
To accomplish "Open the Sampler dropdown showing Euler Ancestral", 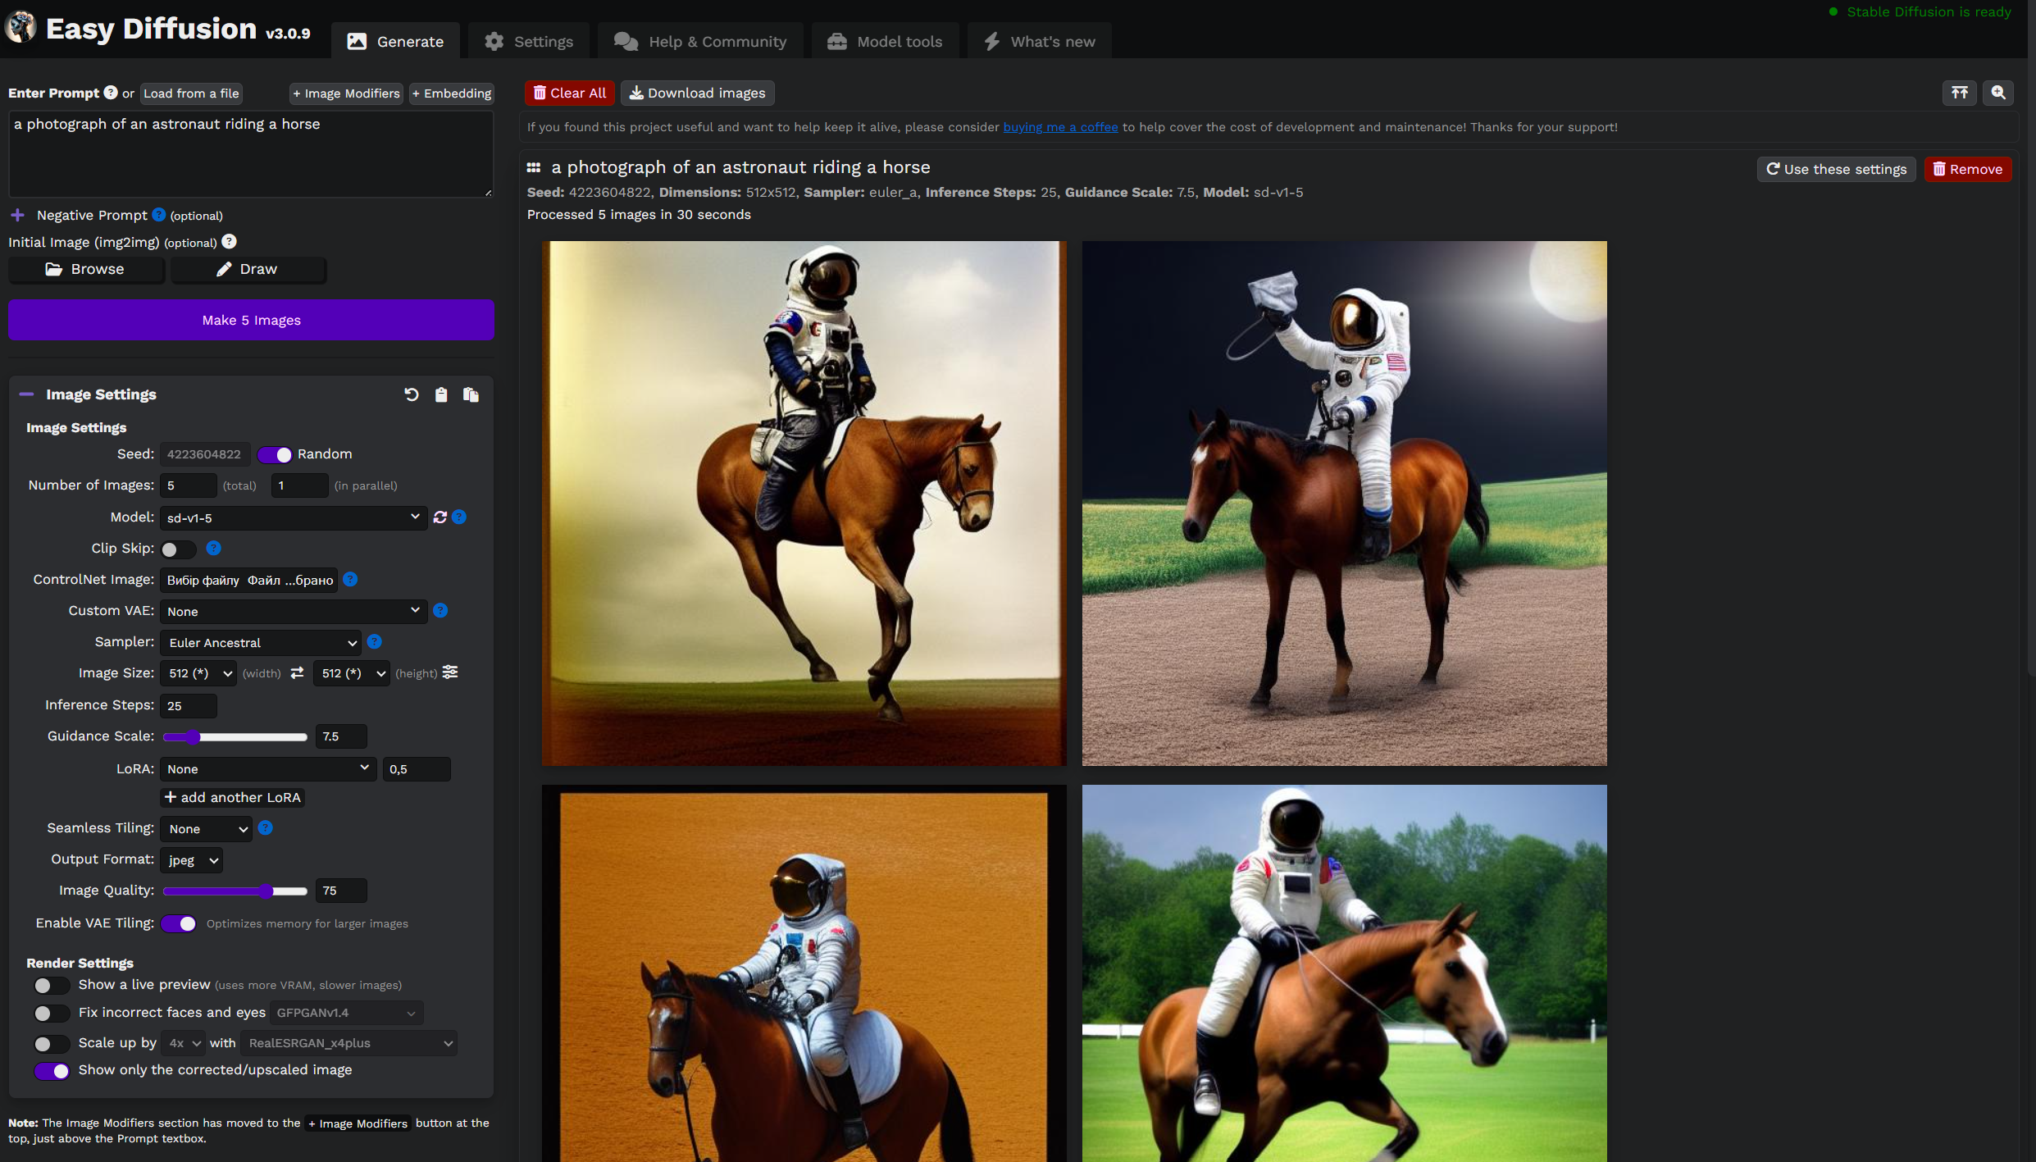I will [x=262, y=642].
